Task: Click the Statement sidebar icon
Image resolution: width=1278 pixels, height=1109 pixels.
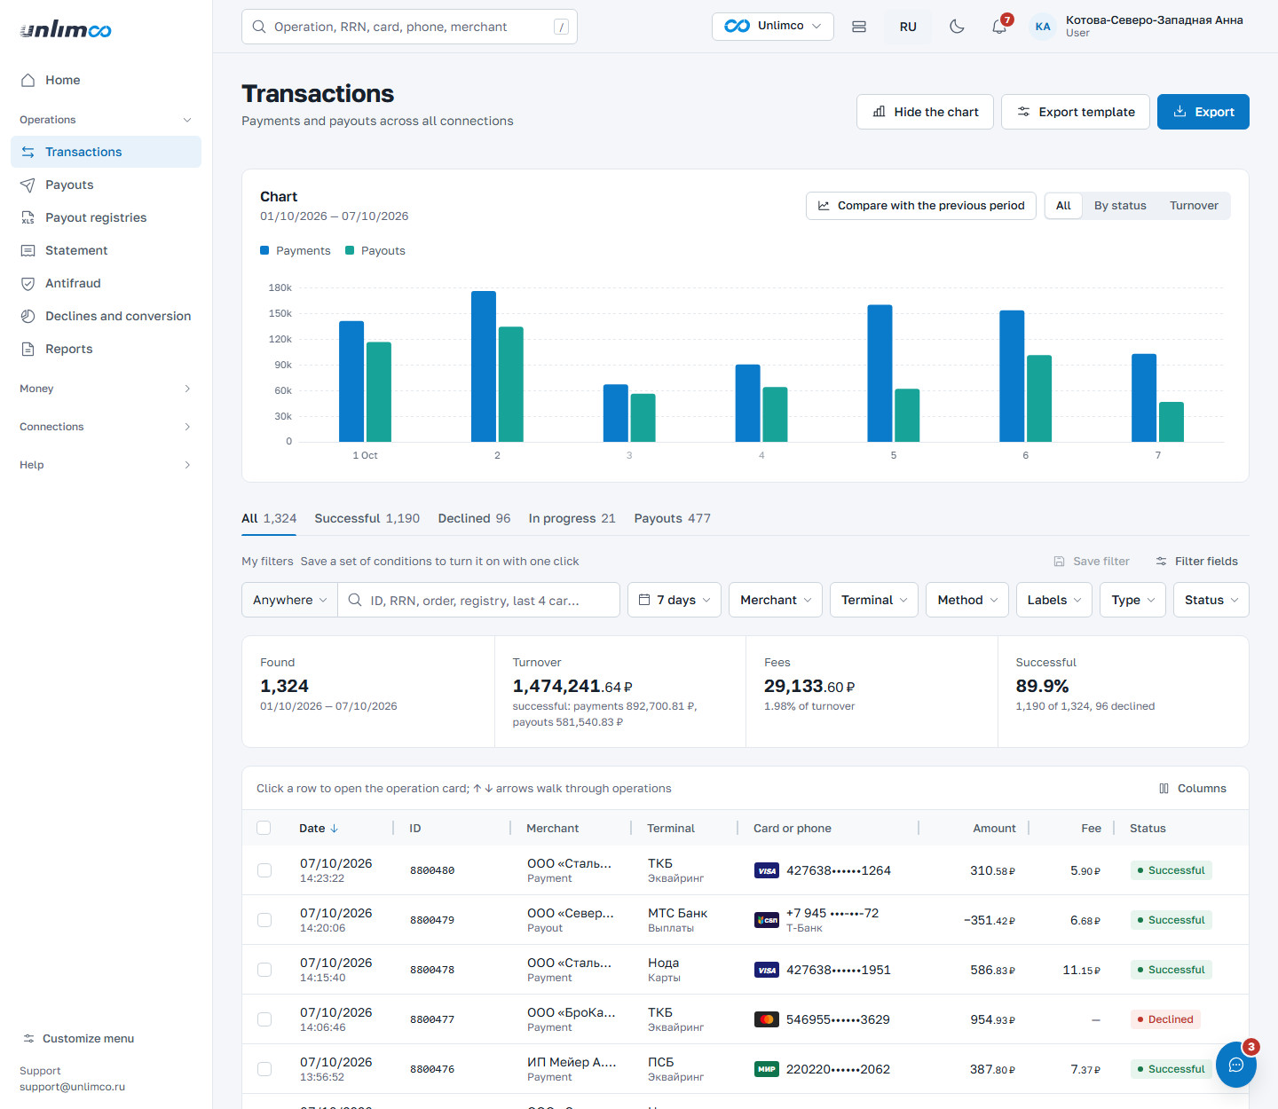Action: pos(28,250)
